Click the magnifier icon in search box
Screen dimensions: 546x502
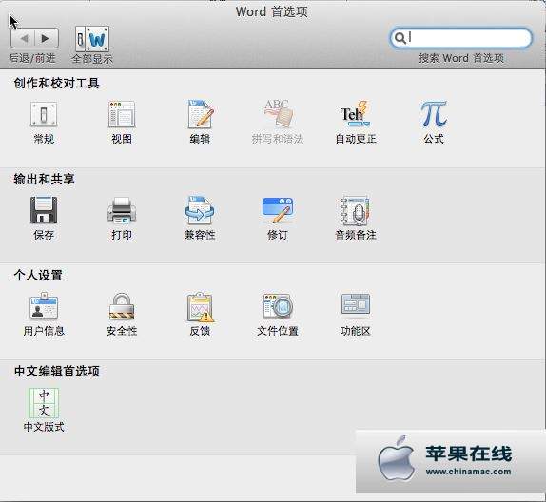[400, 38]
